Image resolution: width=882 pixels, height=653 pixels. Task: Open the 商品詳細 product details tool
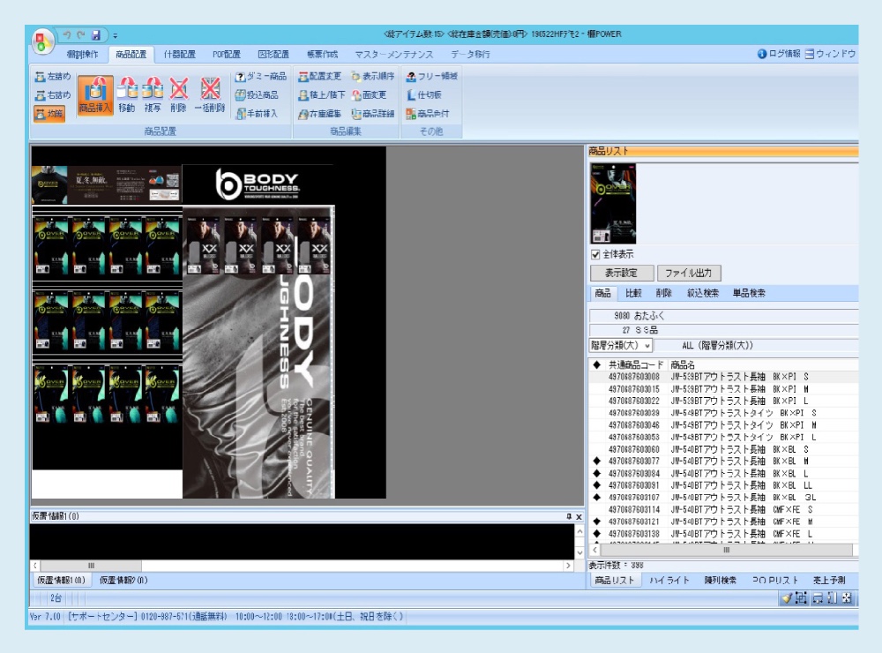click(372, 114)
